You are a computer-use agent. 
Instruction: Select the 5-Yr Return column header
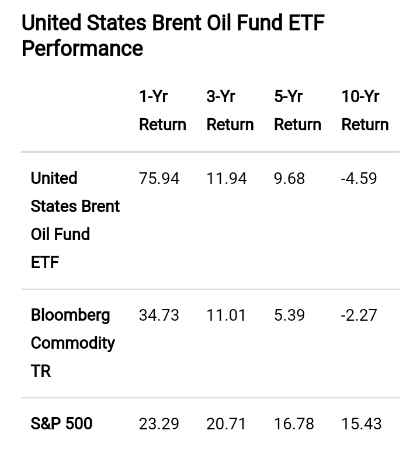(x=297, y=110)
